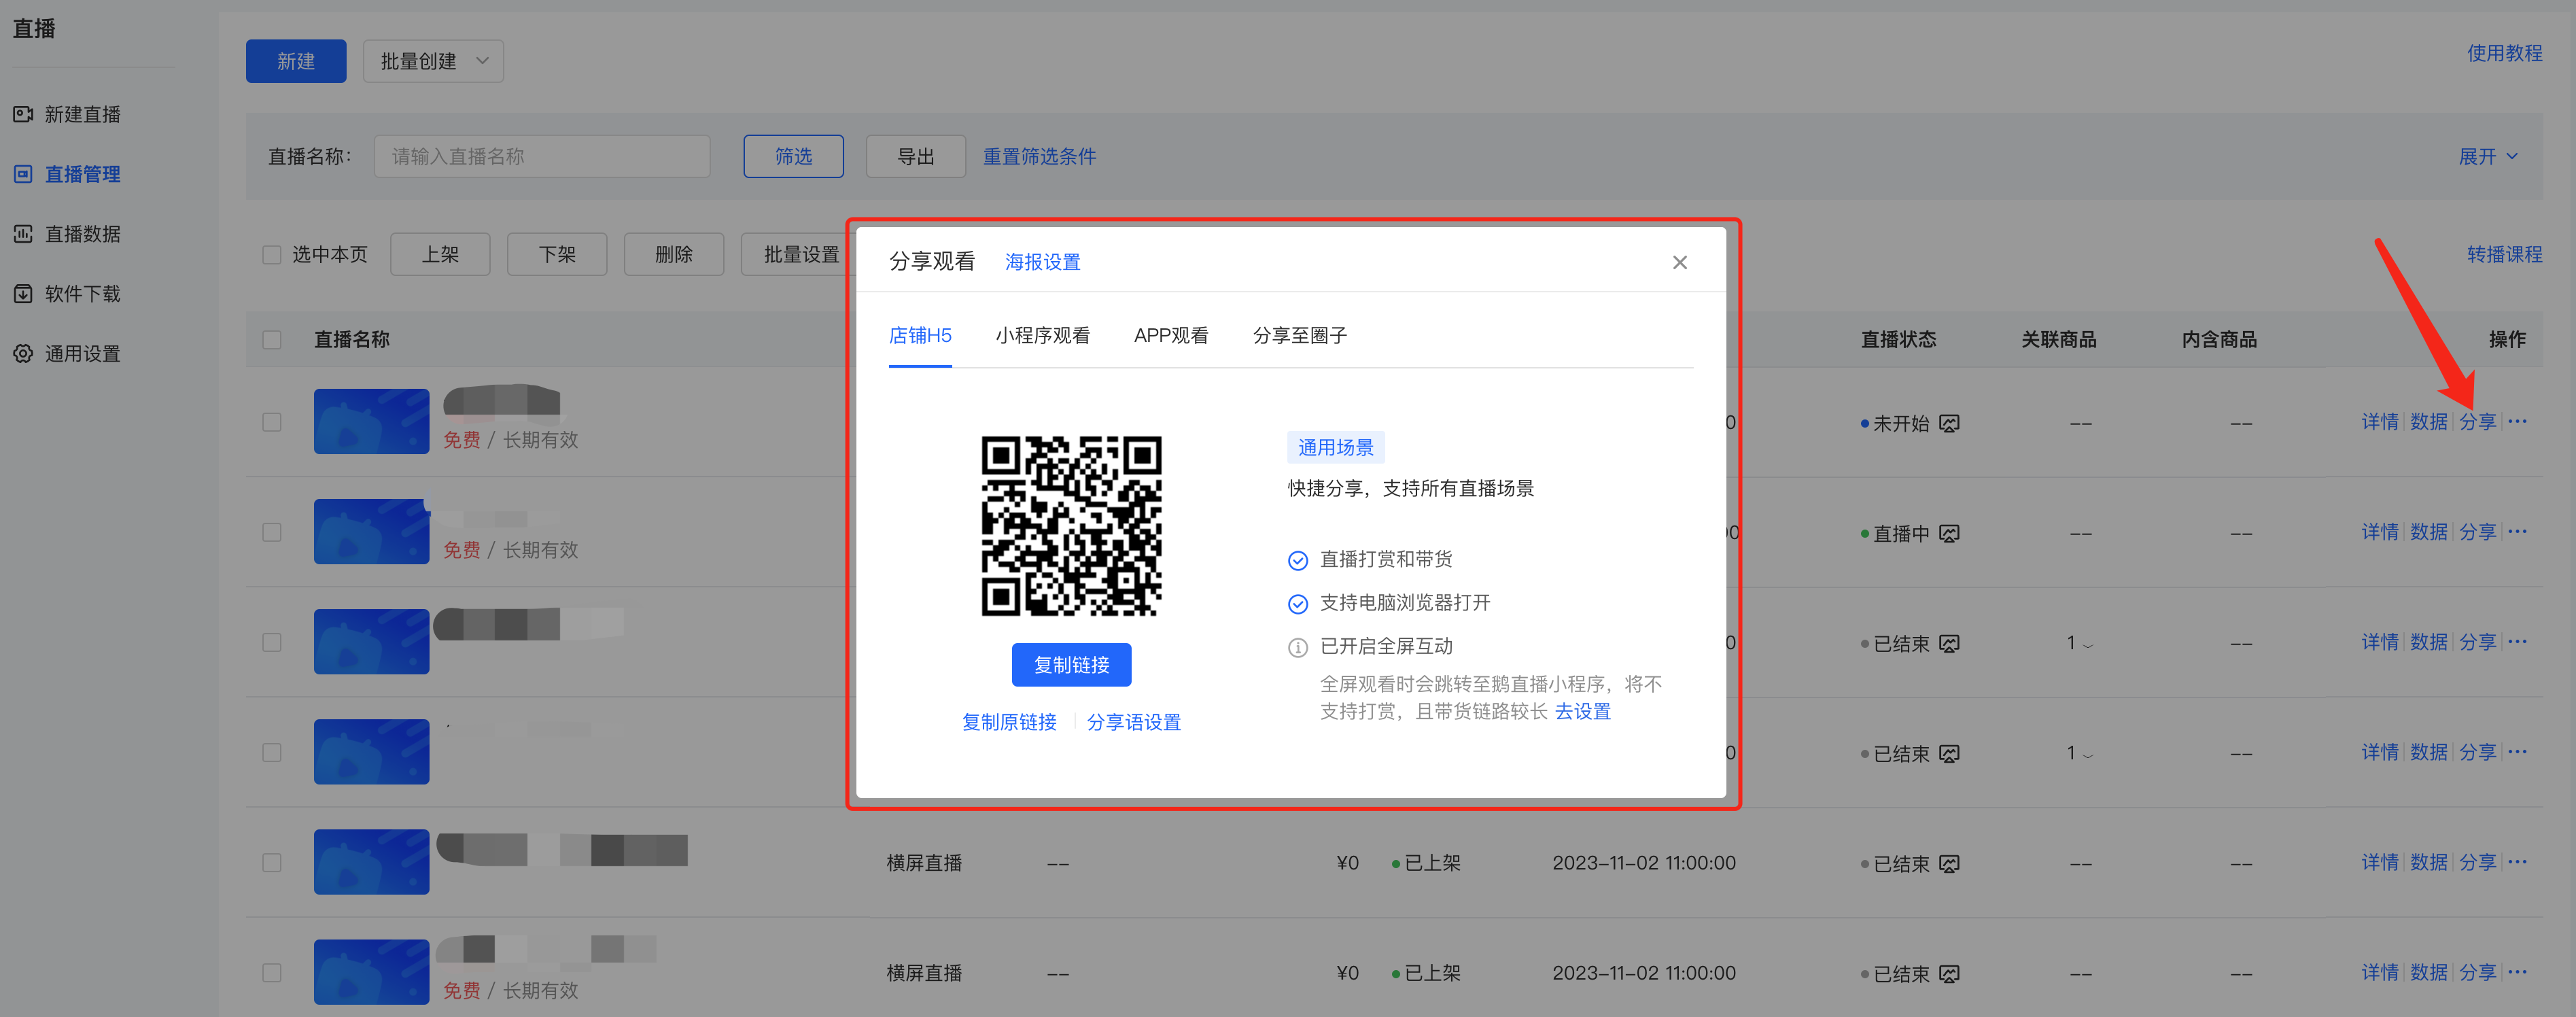2576x1017 pixels.
Task: Click the 直播数据 chart icon in sidebar
Action: tap(23, 234)
